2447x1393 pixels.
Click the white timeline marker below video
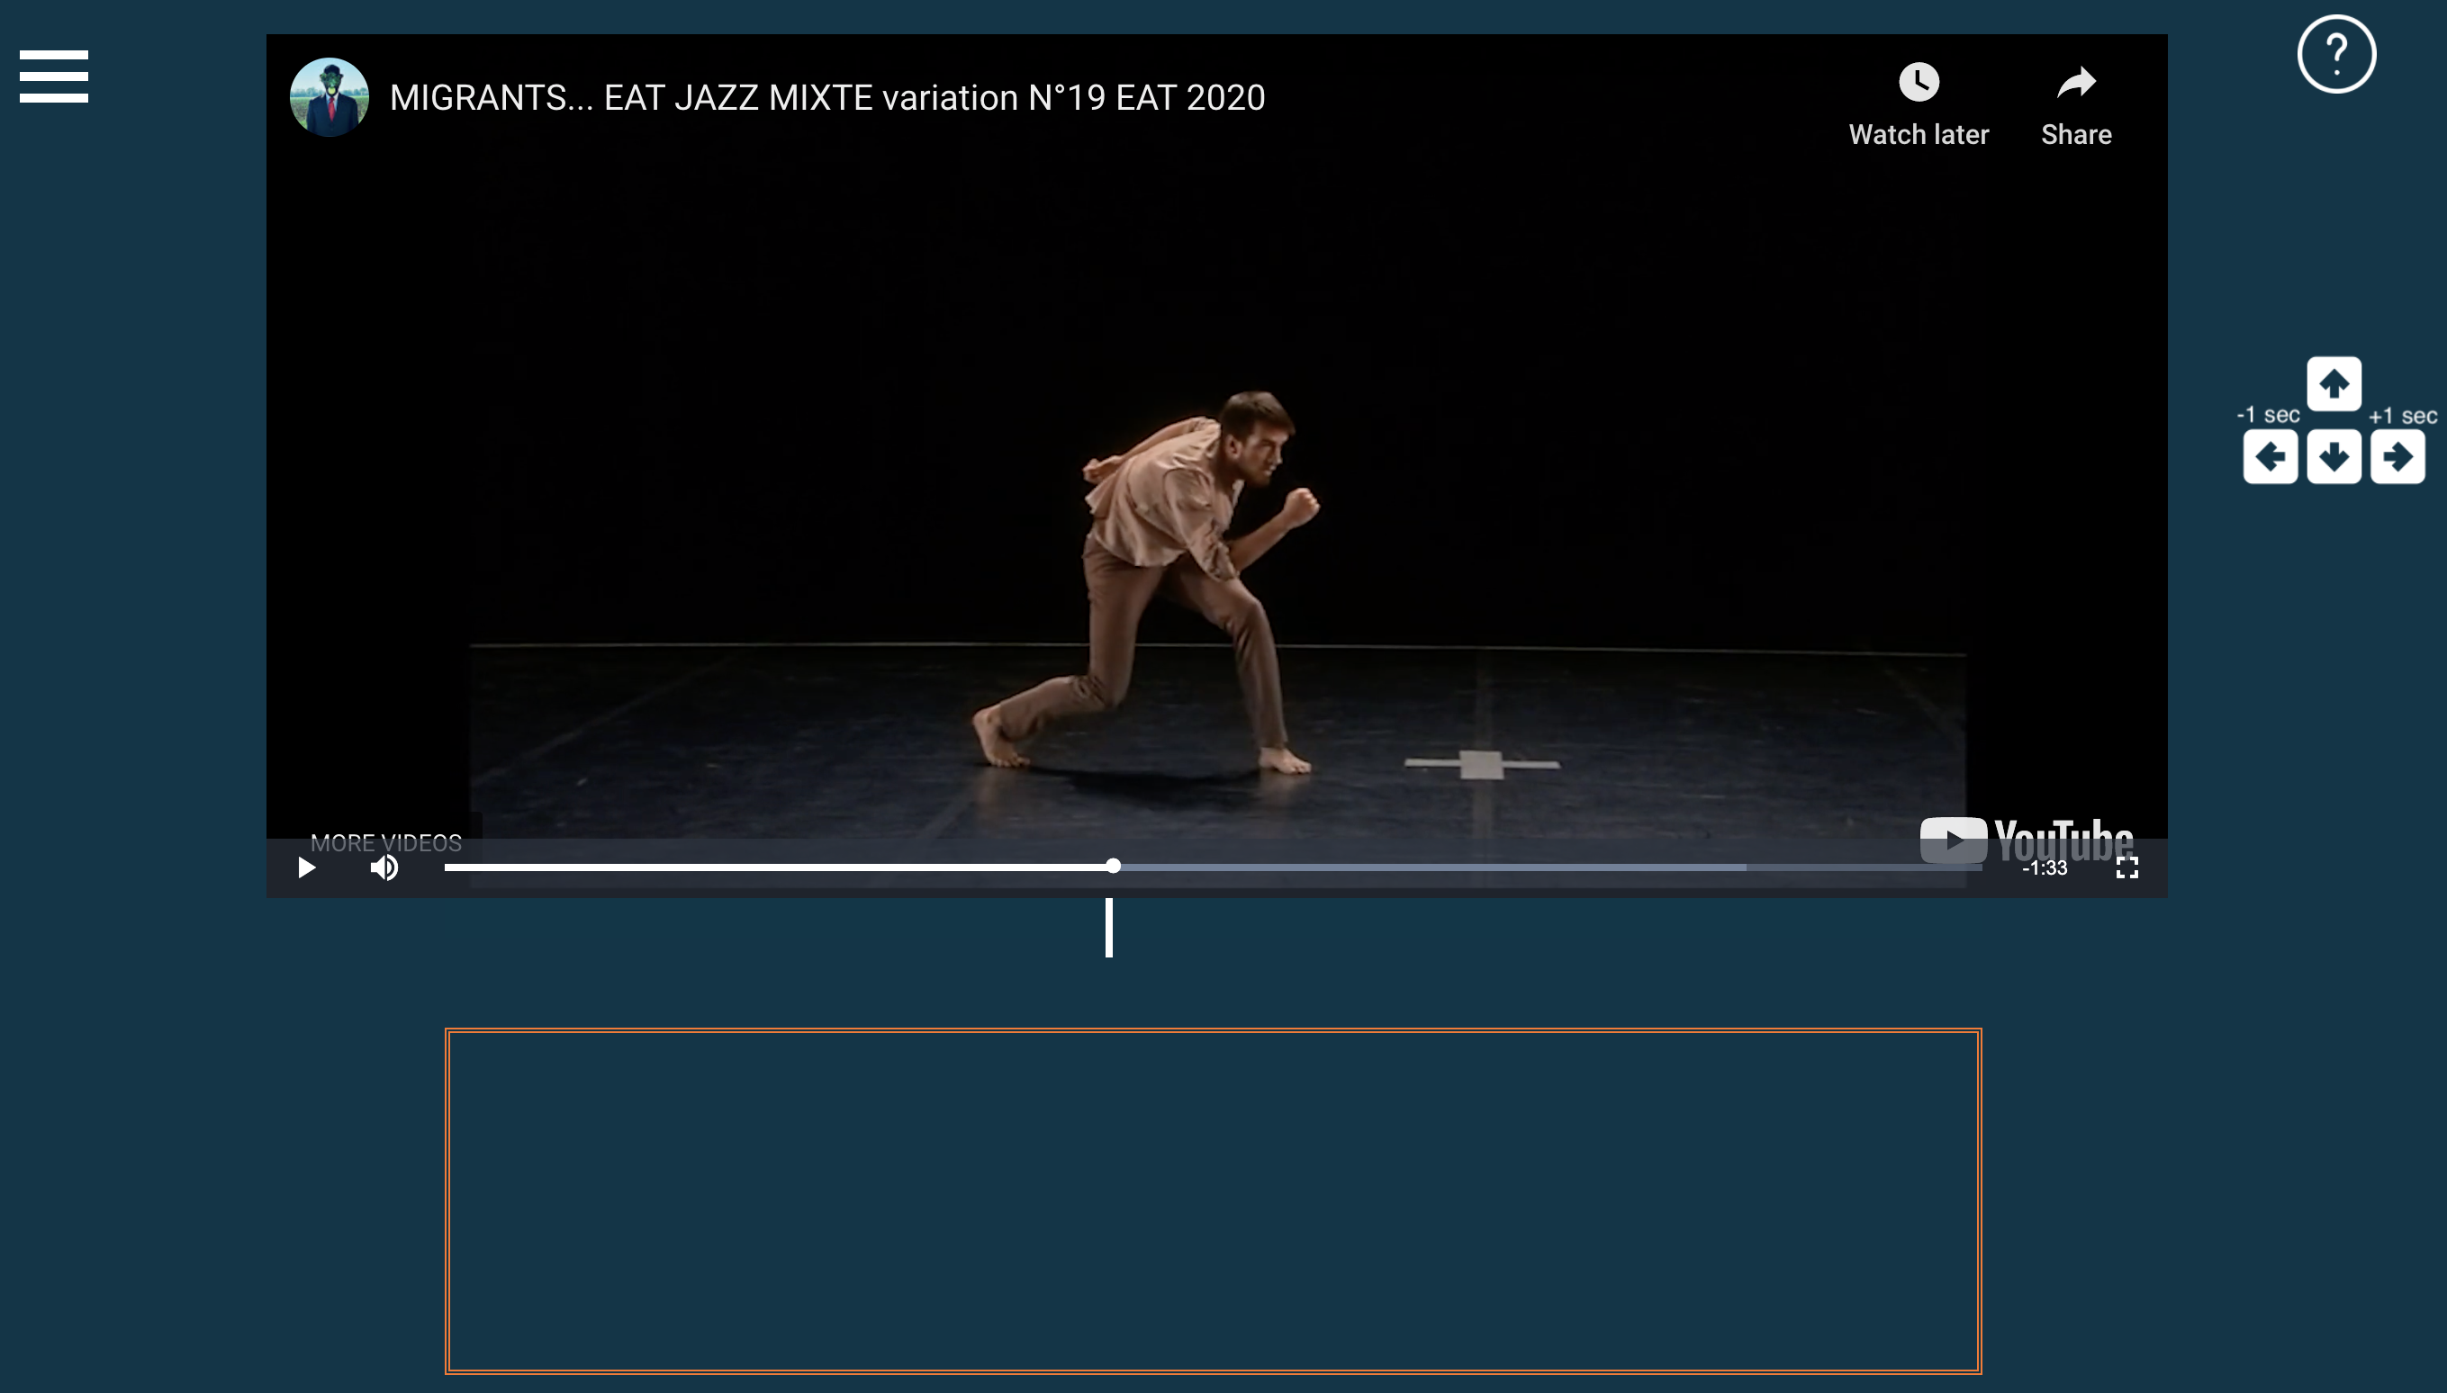(x=1109, y=927)
